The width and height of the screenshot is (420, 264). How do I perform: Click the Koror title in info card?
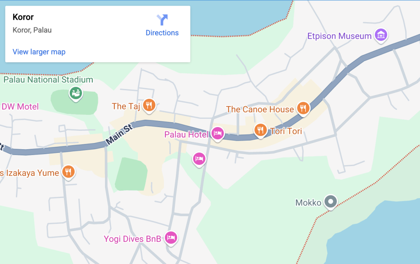(23, 17)
